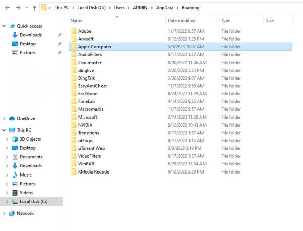Navigate to ADMIN in breadcrumb
Viewport: 303px width, 231px height.
(x=140, y=8)
